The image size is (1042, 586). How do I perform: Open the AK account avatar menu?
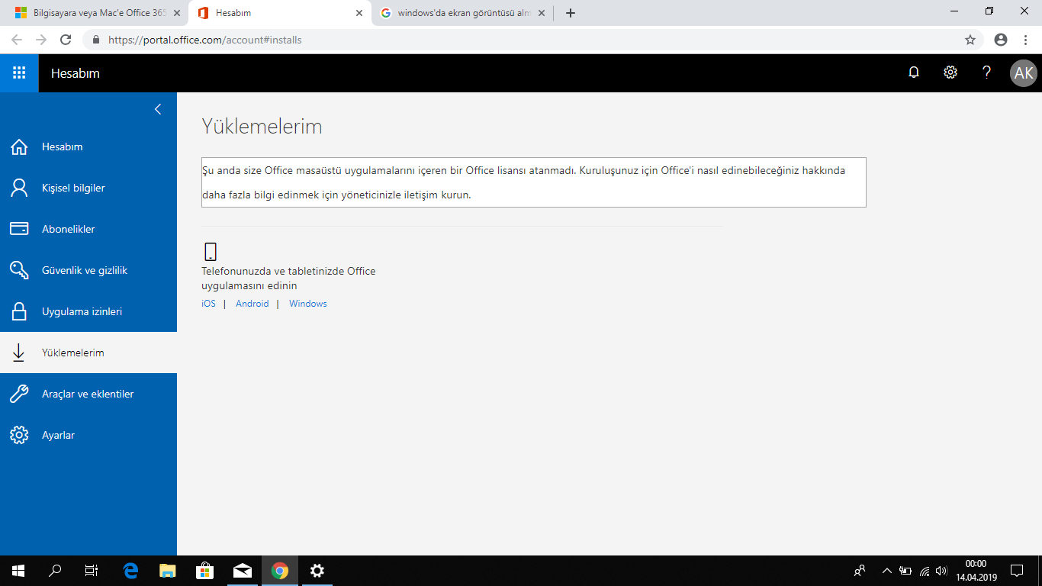click(1024, 73)
